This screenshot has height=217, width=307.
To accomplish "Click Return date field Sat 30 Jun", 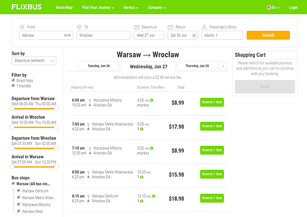I will click(x=183, y=35).
